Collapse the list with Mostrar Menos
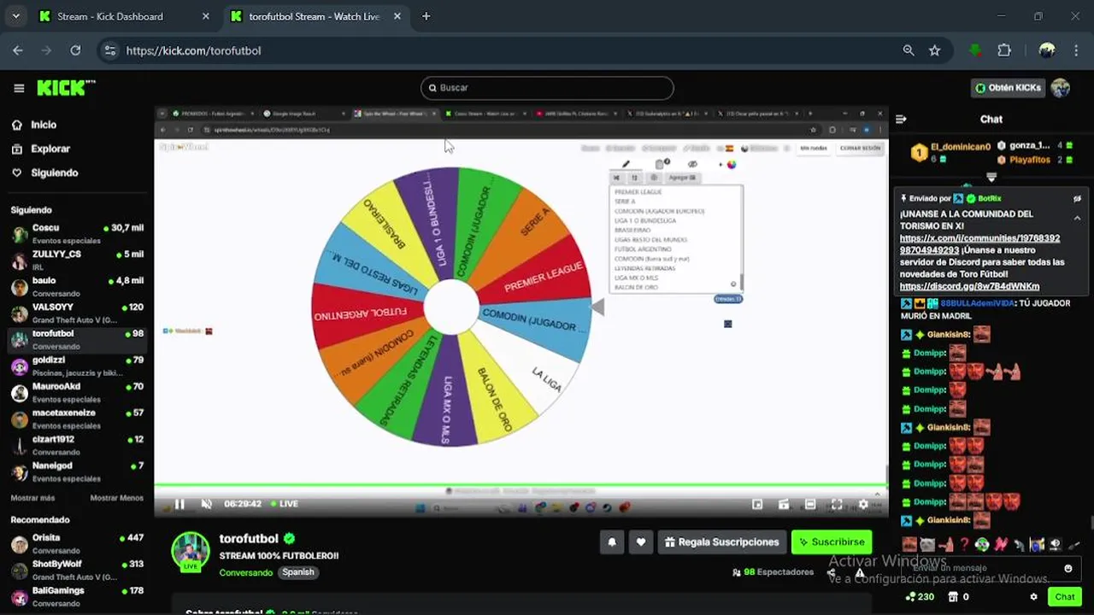1094x615 pixels. coord(117,498)
